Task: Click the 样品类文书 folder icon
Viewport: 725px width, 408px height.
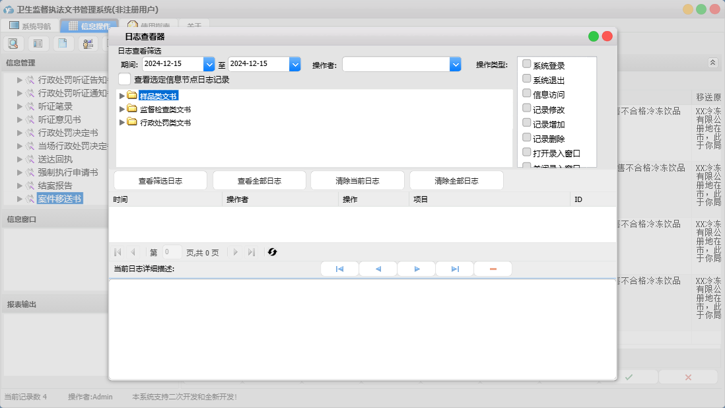Action: click(132, 96)
